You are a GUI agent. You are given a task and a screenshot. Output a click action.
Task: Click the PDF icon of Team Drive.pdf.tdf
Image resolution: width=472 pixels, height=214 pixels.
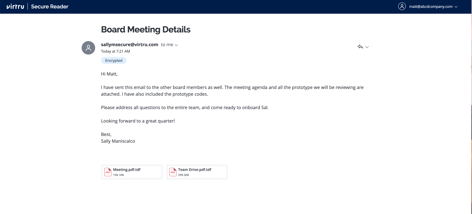[x=173, y=172]
